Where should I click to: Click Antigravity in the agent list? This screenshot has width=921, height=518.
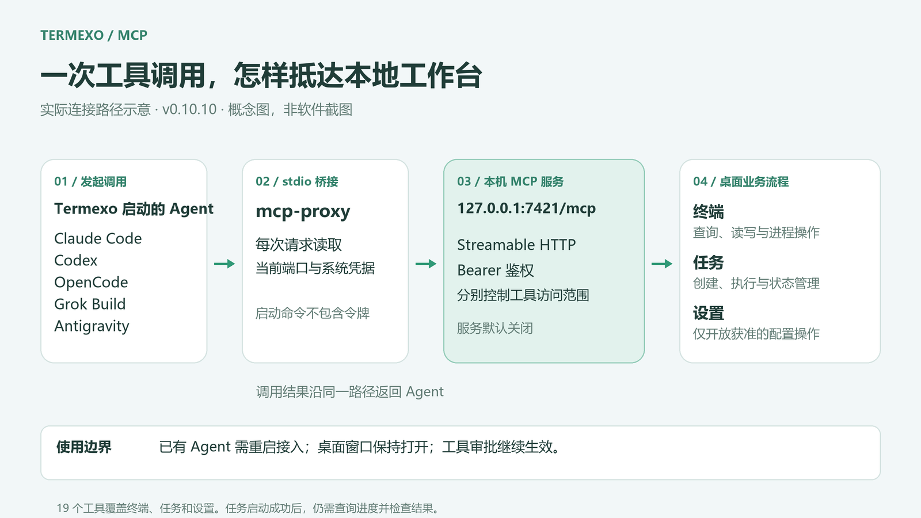pos(92,326)
